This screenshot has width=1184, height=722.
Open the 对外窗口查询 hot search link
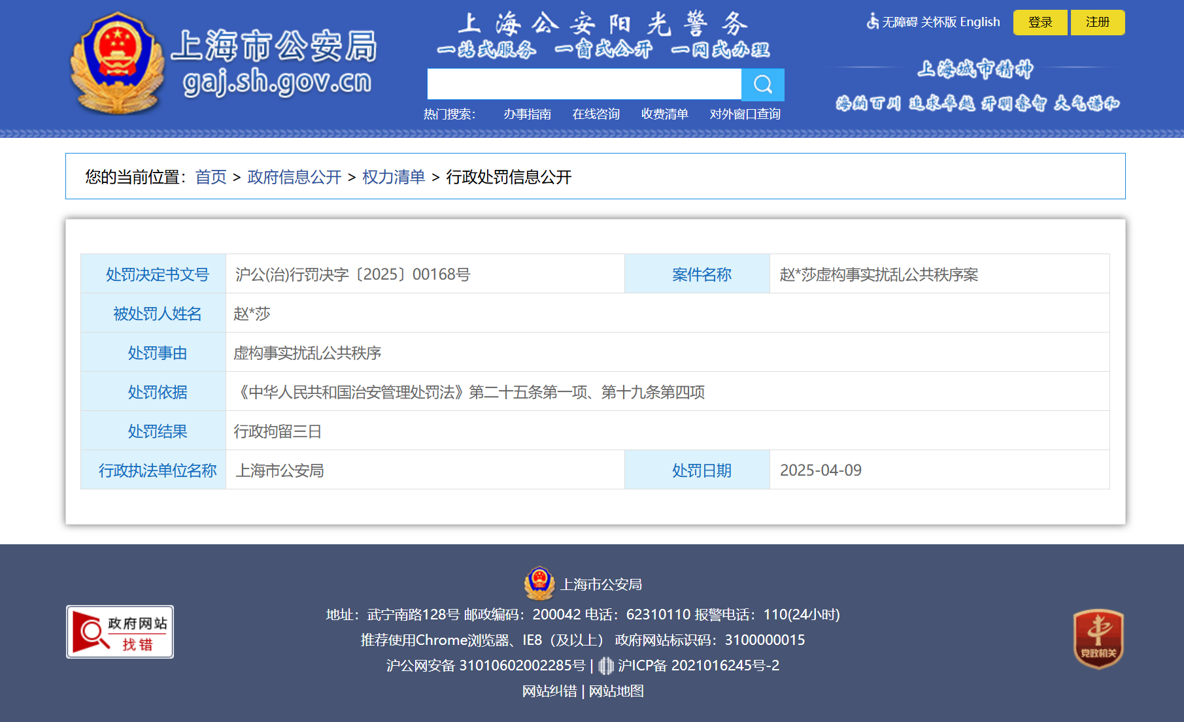(x=745, y=114)
